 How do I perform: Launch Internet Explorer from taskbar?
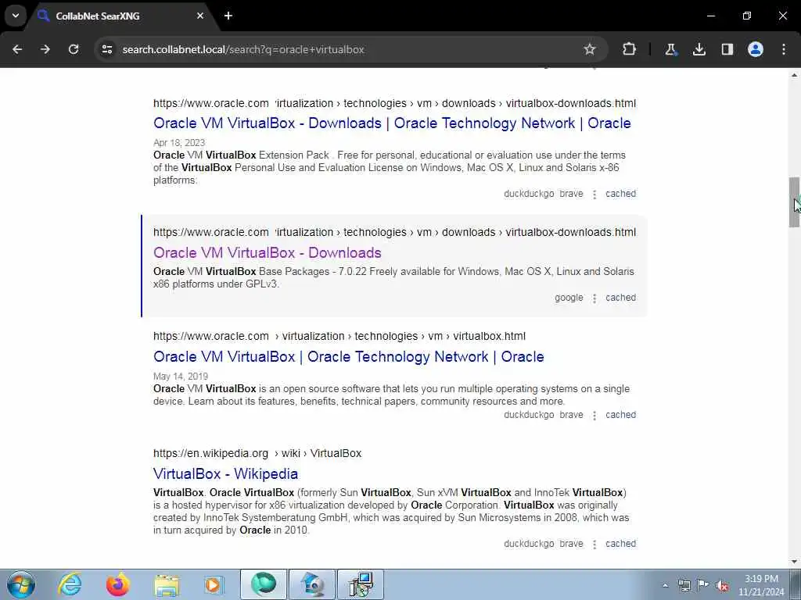(70, 584)
